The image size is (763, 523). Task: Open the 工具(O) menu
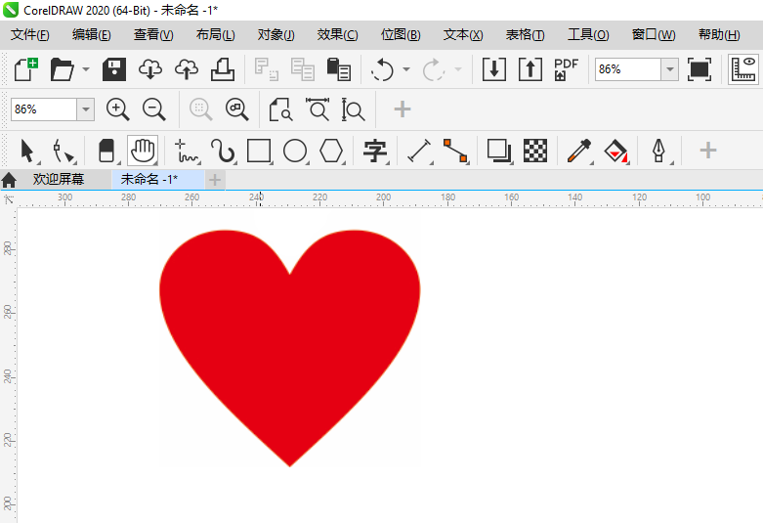click(x=588, y=34)
